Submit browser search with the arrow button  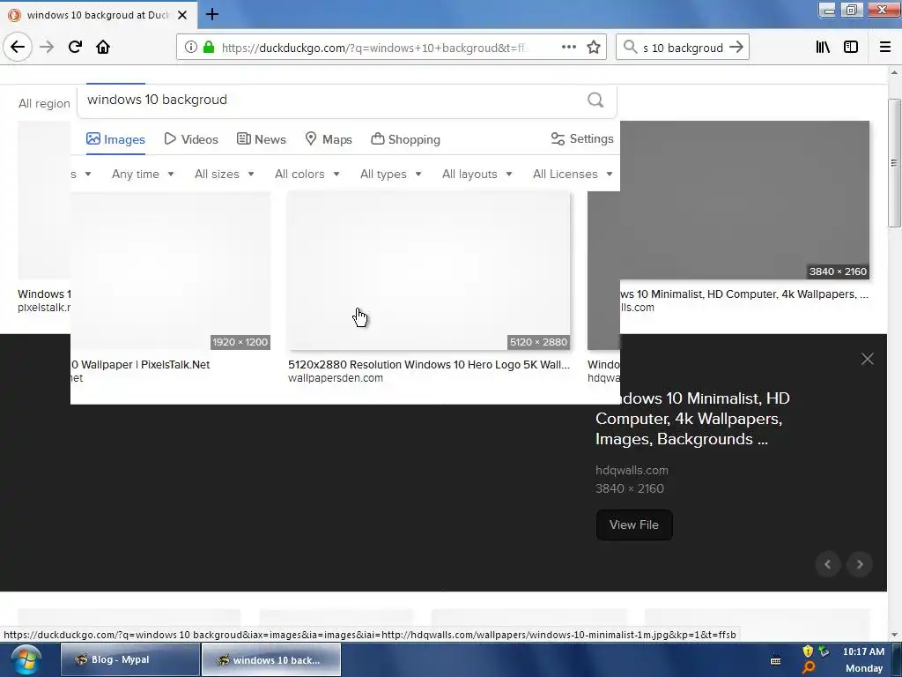tap(736, 48)
